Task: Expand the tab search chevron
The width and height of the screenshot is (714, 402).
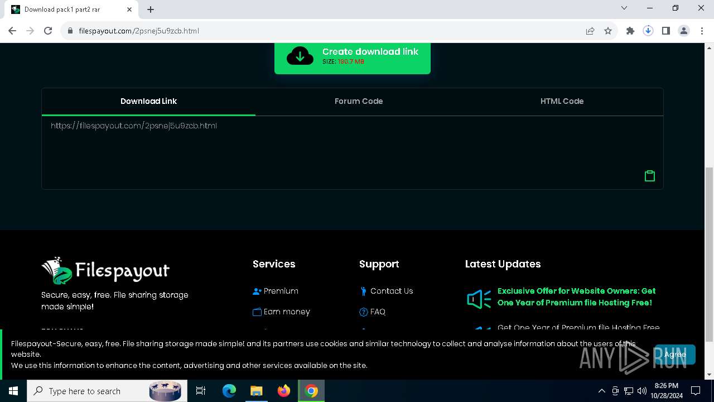Action: [624, 8]
